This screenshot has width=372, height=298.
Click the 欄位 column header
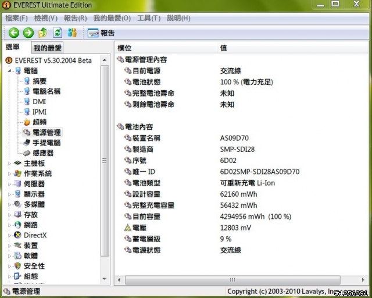click(x=166, y=48)
